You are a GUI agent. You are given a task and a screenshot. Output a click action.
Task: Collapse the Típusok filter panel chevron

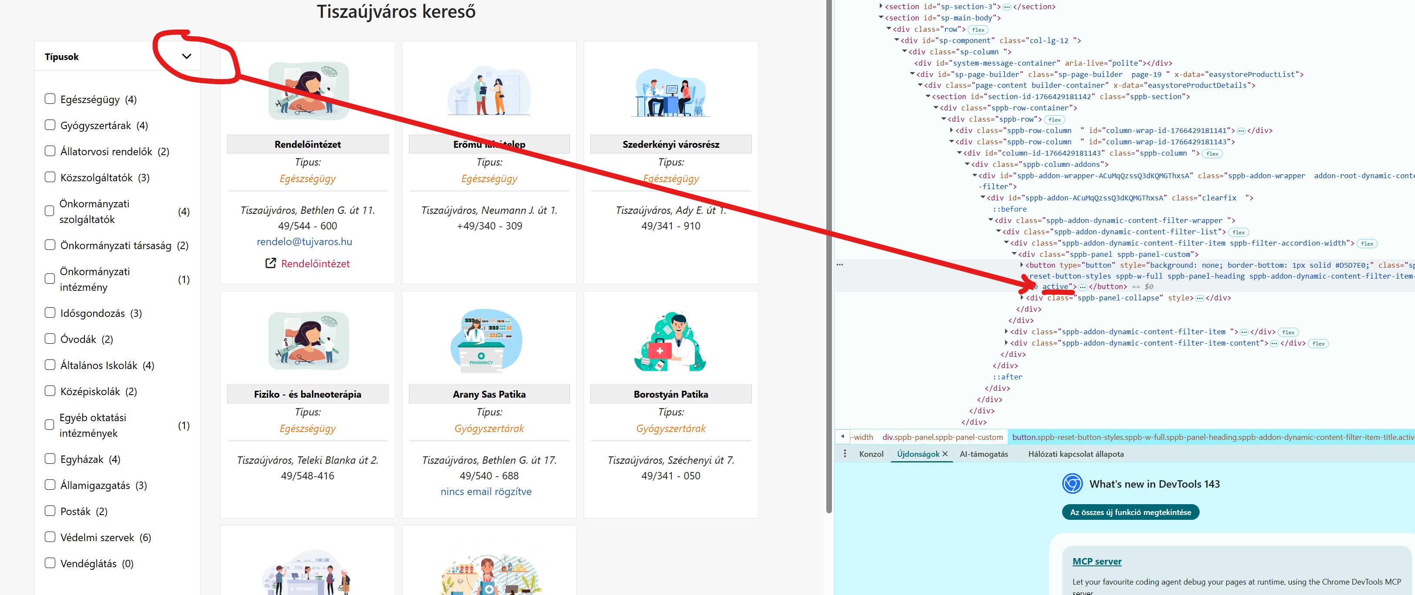click(186, 57)
